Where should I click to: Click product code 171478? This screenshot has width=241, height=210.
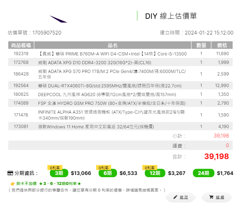21,115
